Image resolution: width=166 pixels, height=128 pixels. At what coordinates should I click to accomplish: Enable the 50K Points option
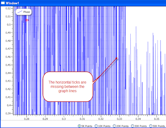click(151, 126)
